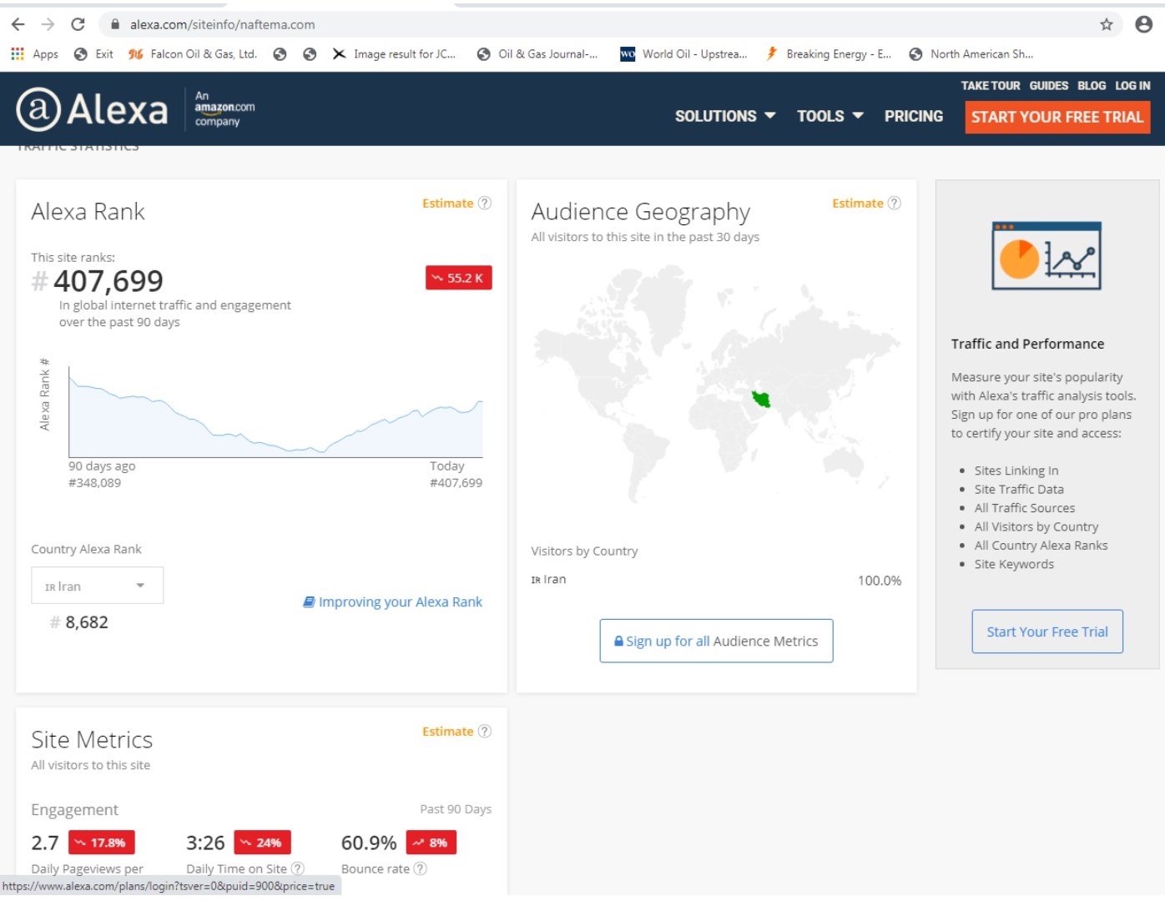Click Sign up for all Audience Metrics
The width and height of the screenshot is (1165, 906).
click(716, 641)
